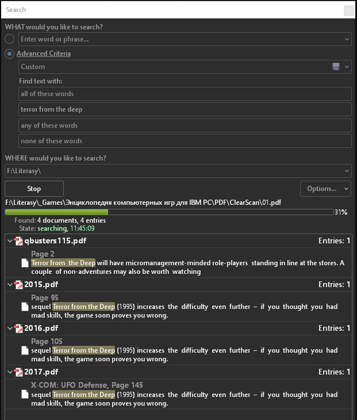Open the Options dropdown button
Image resolution: width=357 pixels, height=420 pixels.
[x=325, y=189]
